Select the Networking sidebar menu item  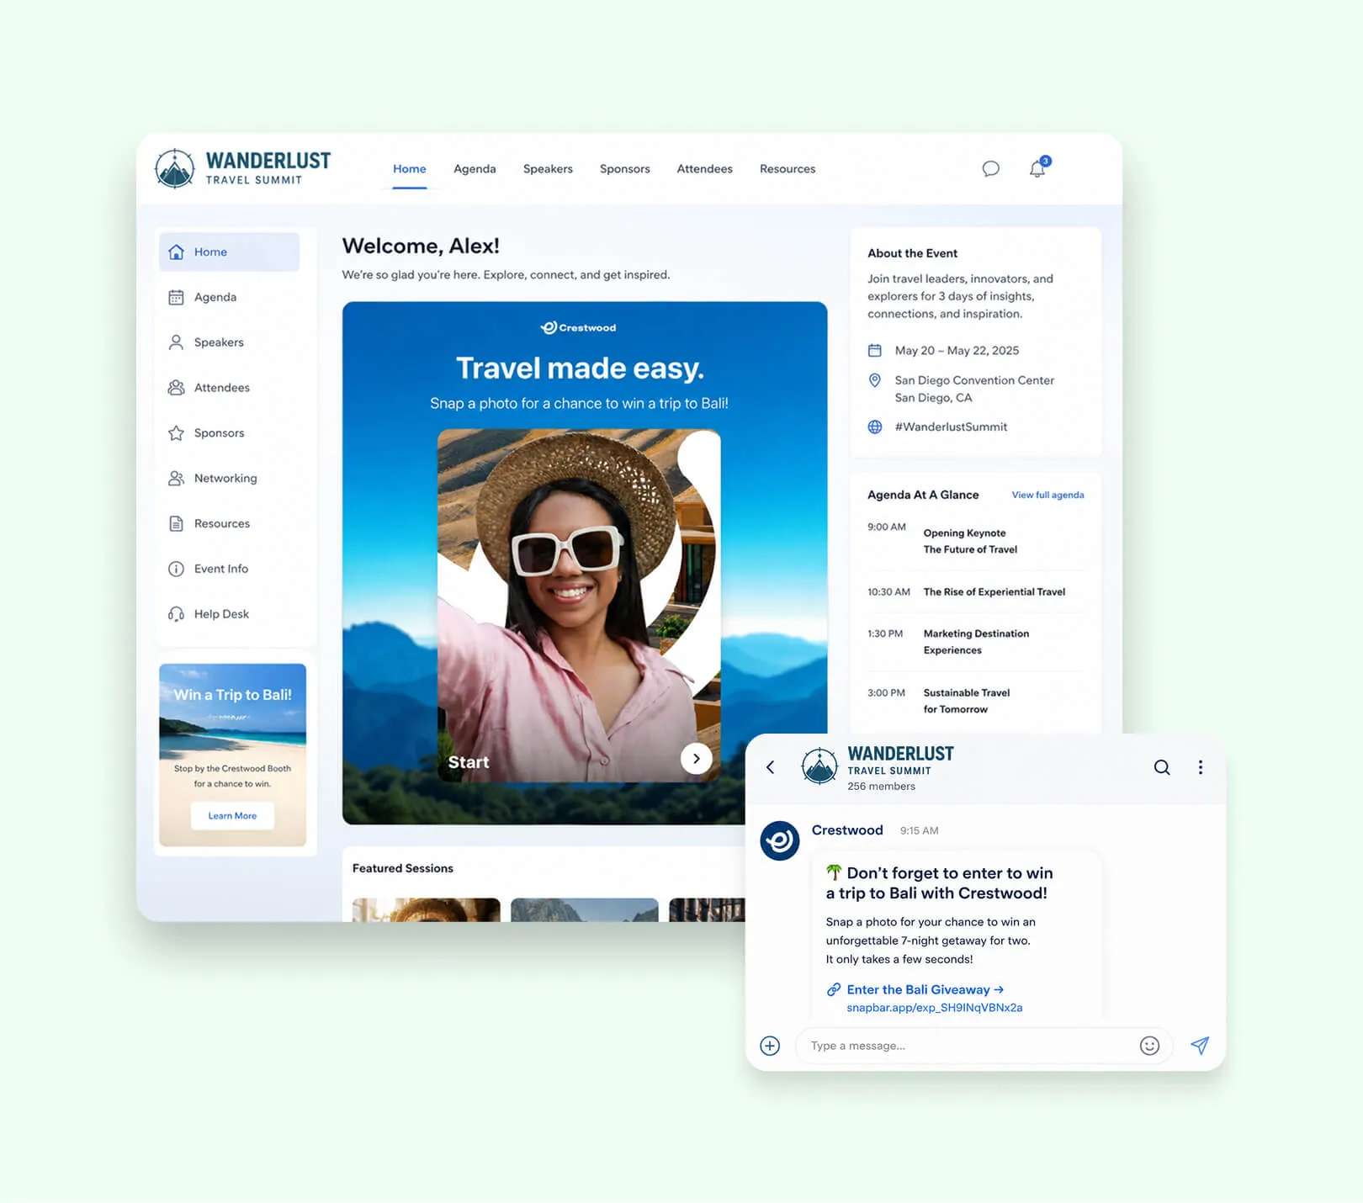[x=229, y=478]
